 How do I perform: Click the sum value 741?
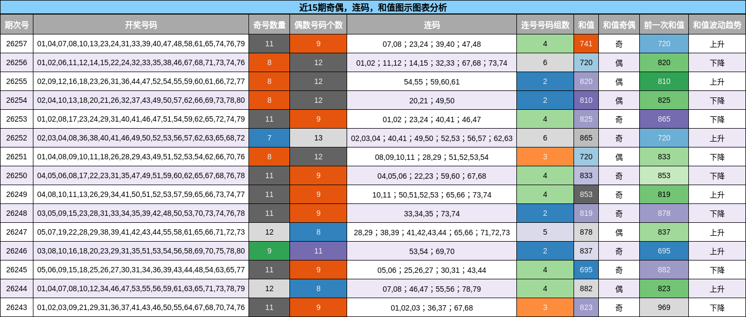click(x=586, y=44)
